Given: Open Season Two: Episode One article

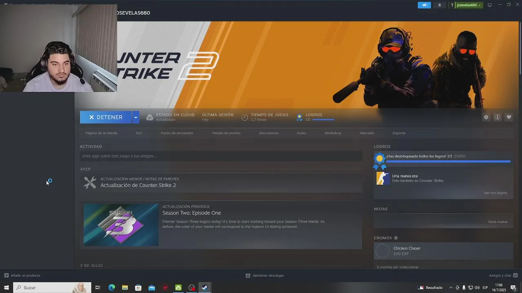Looking at the screenshot, I should pyautogui.click(x=192, y=213).
